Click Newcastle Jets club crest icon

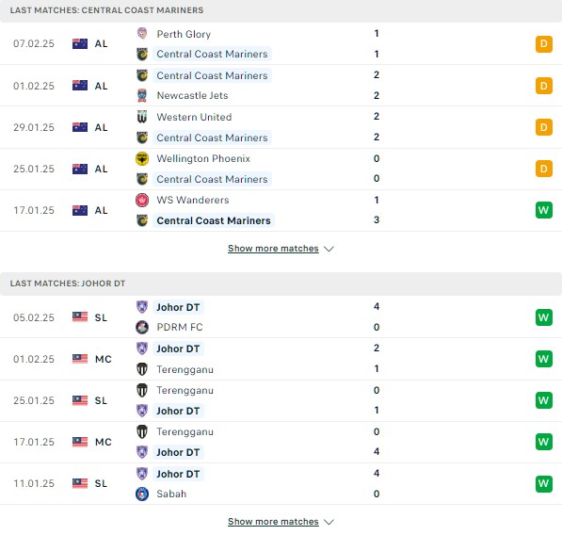pyautogui.click(x=142, y=95)
